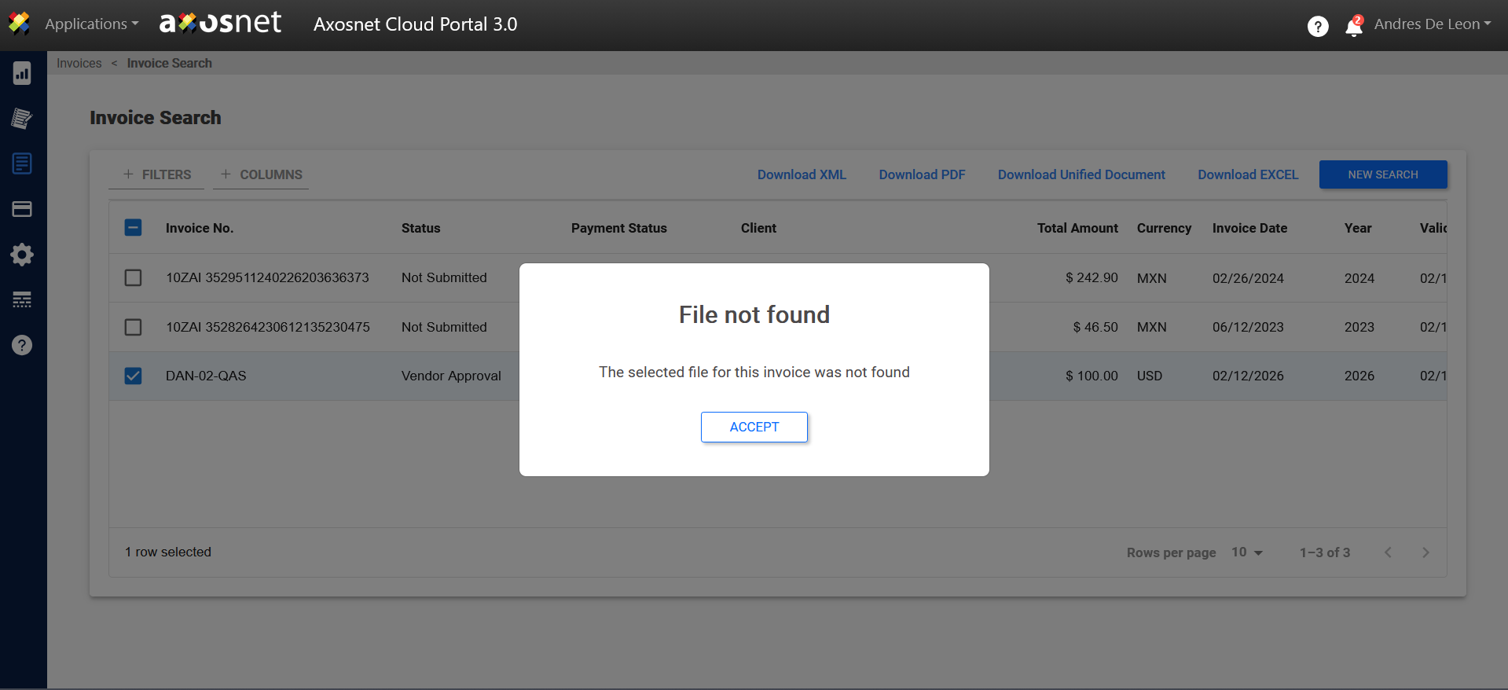Open the rows per page dropdown
The height and width of the screenshot is (690, 1508).
click(1247, 552)
